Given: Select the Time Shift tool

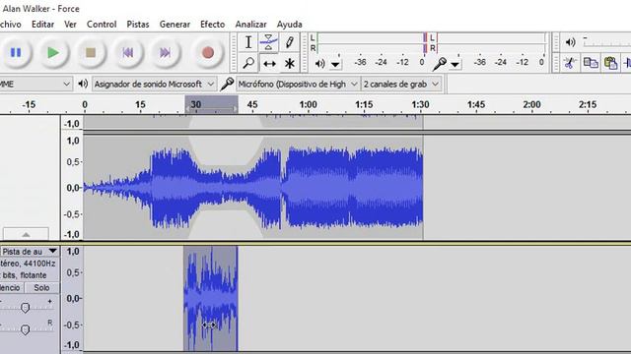Looking at the screenshot, I should [x=268, y=63].
